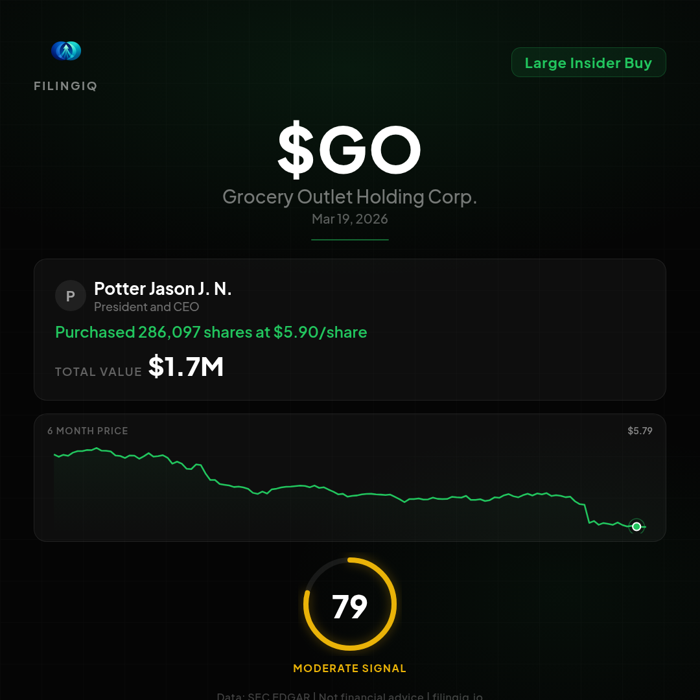Click the 6 MONTH PRICE chart label
The height and width of the screenshot is (700, 700).
tap(87, 431)
